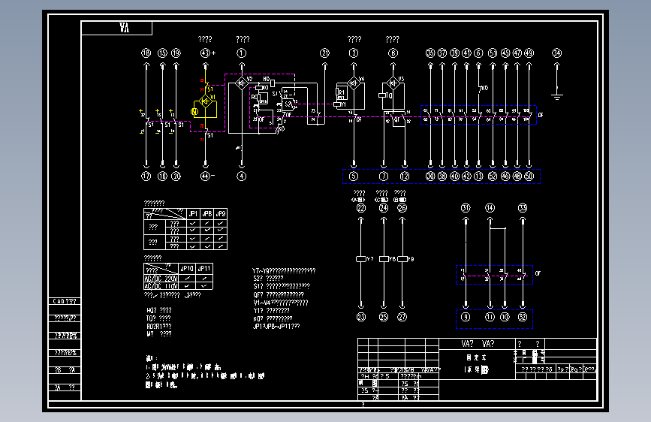
Task: Click the CAD cell in left margin
Action: (x=65, y=301)
